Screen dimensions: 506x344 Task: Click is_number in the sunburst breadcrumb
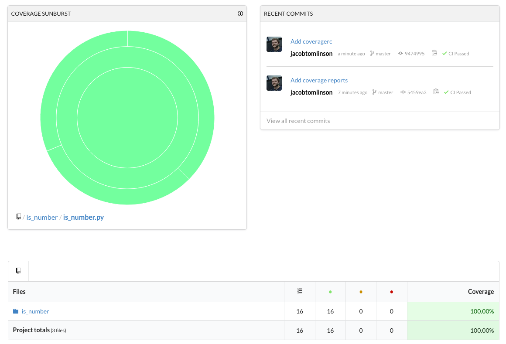click(x=42, y=217)
